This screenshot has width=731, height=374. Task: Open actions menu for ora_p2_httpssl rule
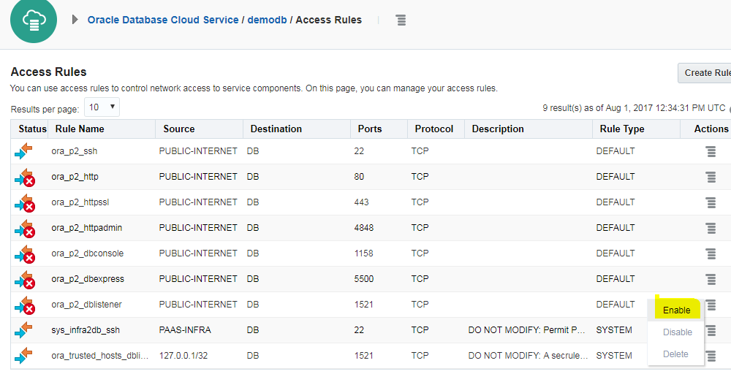click(710, 202)
